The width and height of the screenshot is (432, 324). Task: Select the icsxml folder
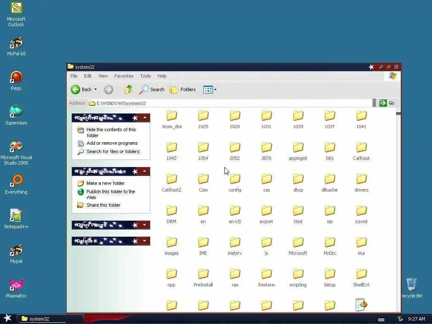click(x=361, y=215)
